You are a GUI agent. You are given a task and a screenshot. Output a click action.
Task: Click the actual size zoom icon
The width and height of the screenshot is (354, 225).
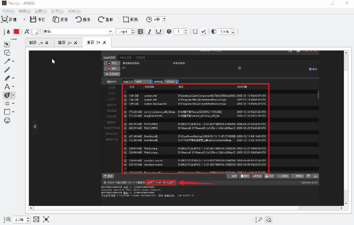[x=46, y=219]
